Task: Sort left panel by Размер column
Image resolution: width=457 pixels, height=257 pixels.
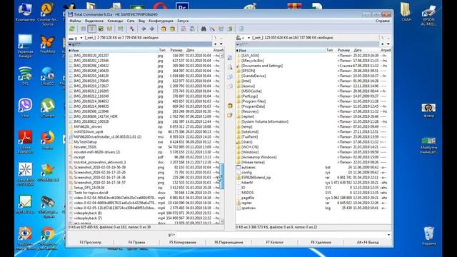Action: 176,50
